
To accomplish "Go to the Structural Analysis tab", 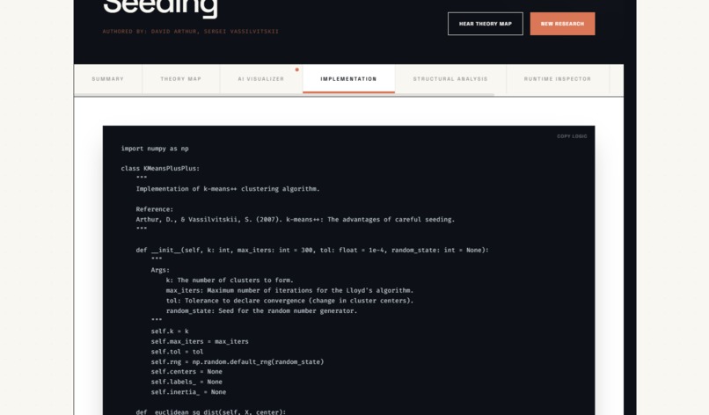I will click(x=450, y=79).
